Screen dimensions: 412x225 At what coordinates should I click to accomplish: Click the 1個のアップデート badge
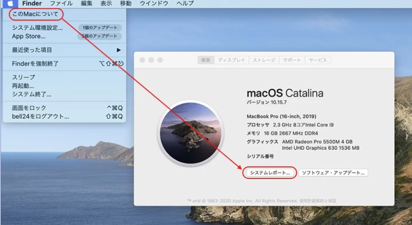point(100,28)
